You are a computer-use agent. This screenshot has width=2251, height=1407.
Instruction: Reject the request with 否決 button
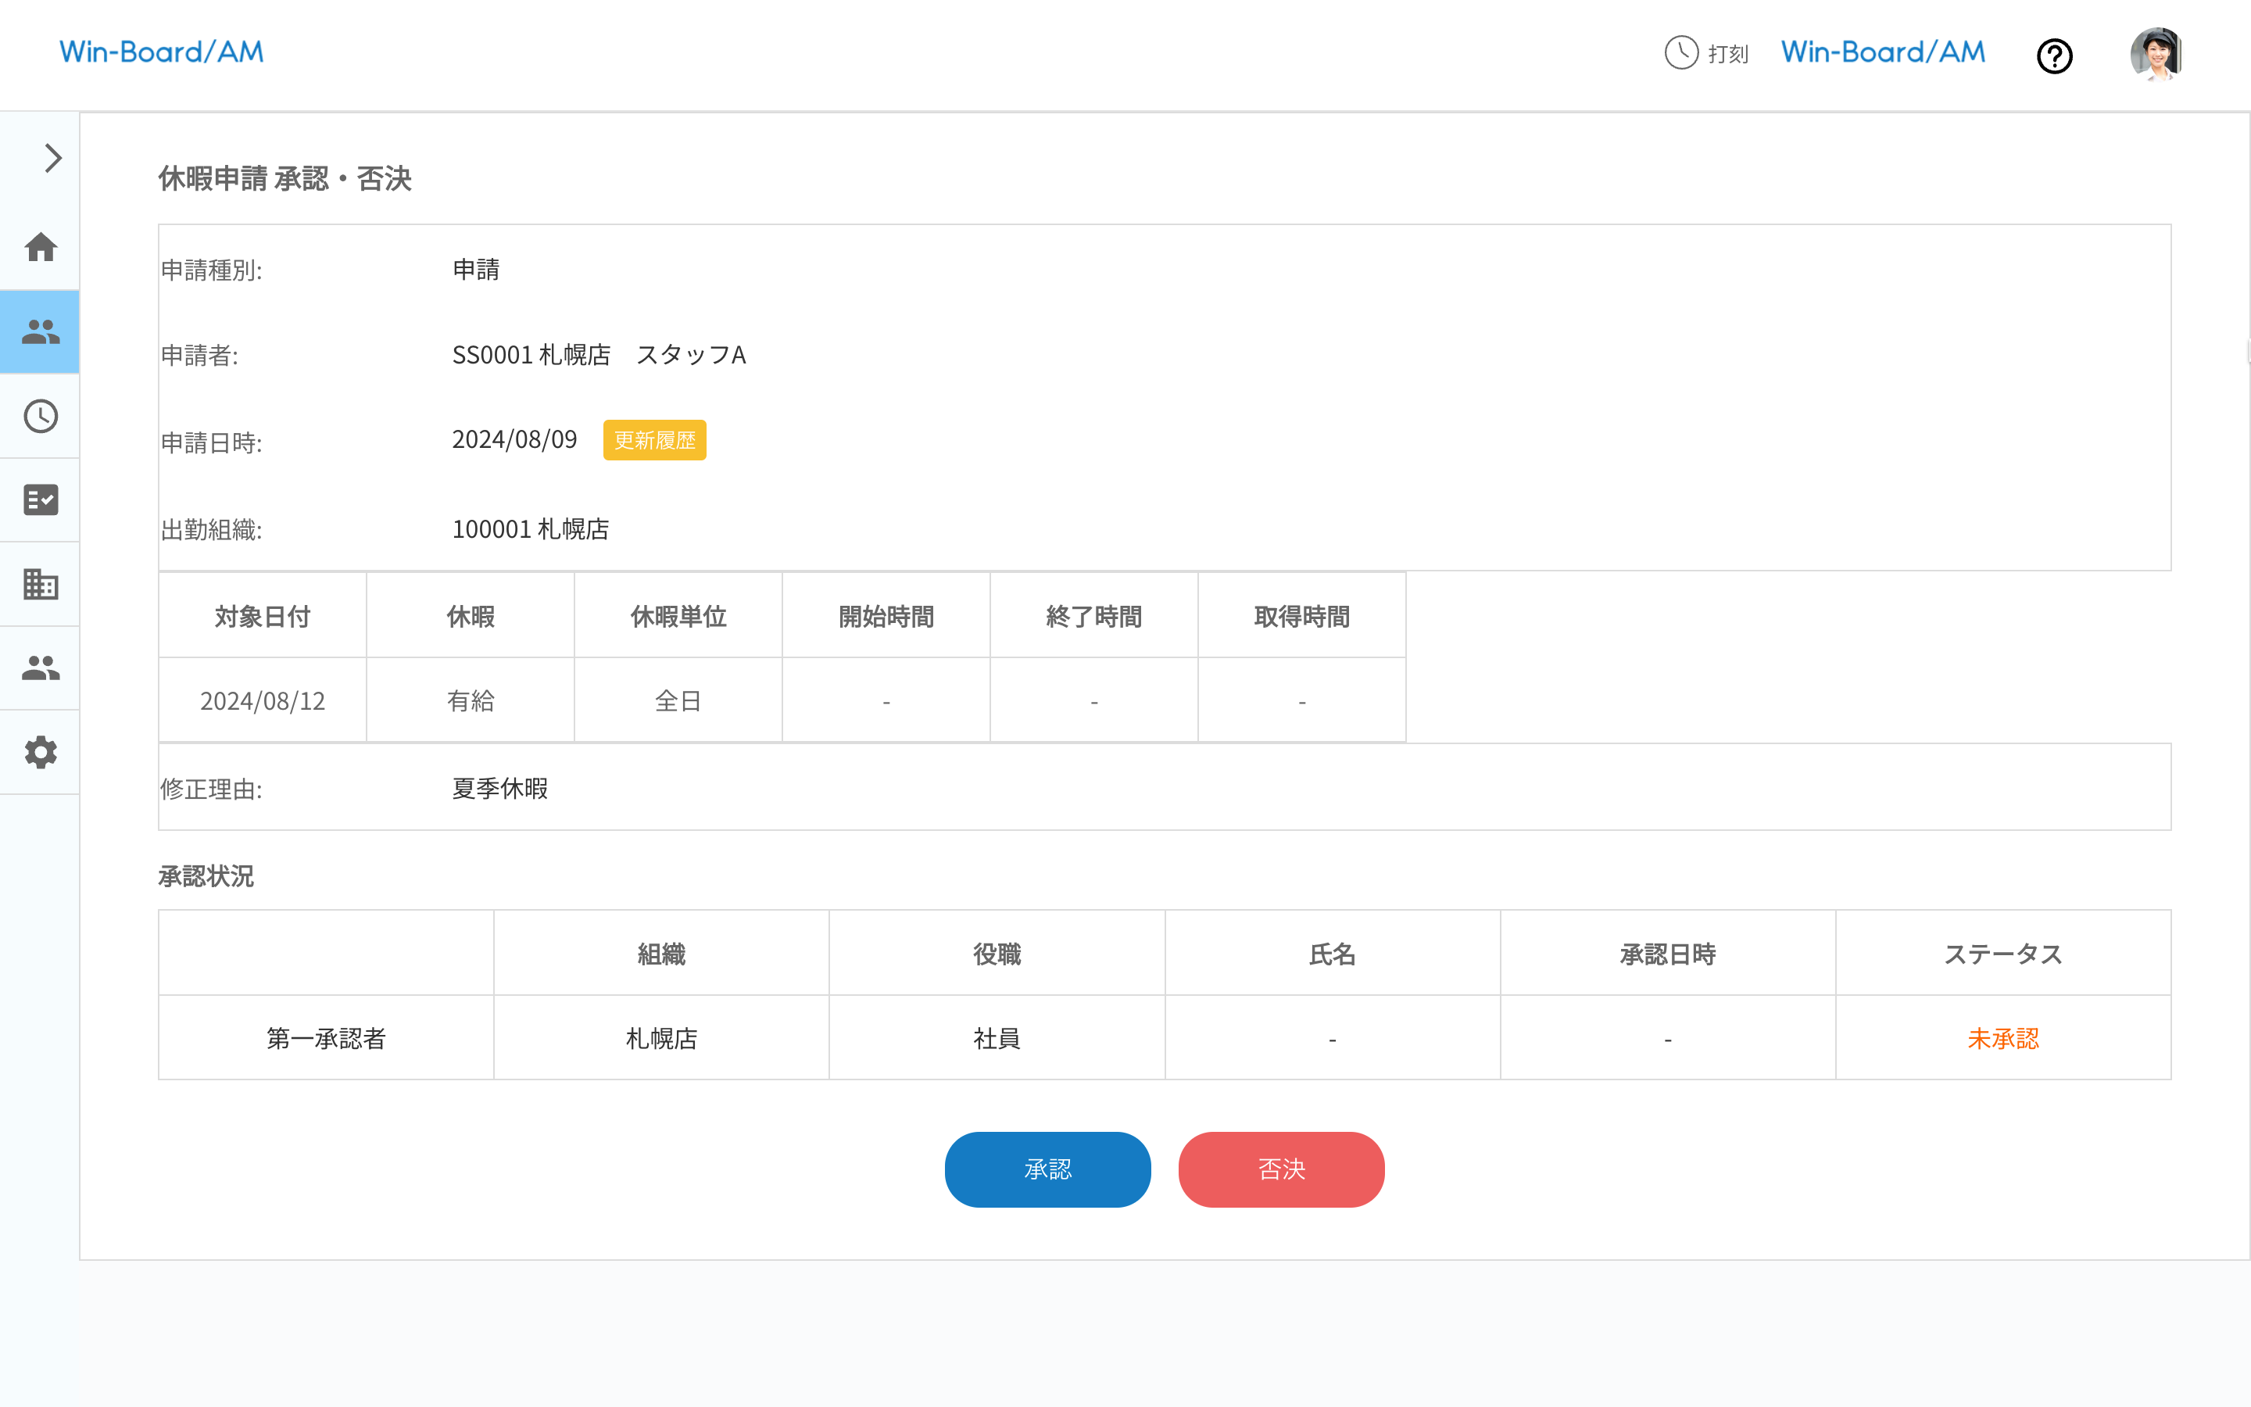(1281, 1169)
